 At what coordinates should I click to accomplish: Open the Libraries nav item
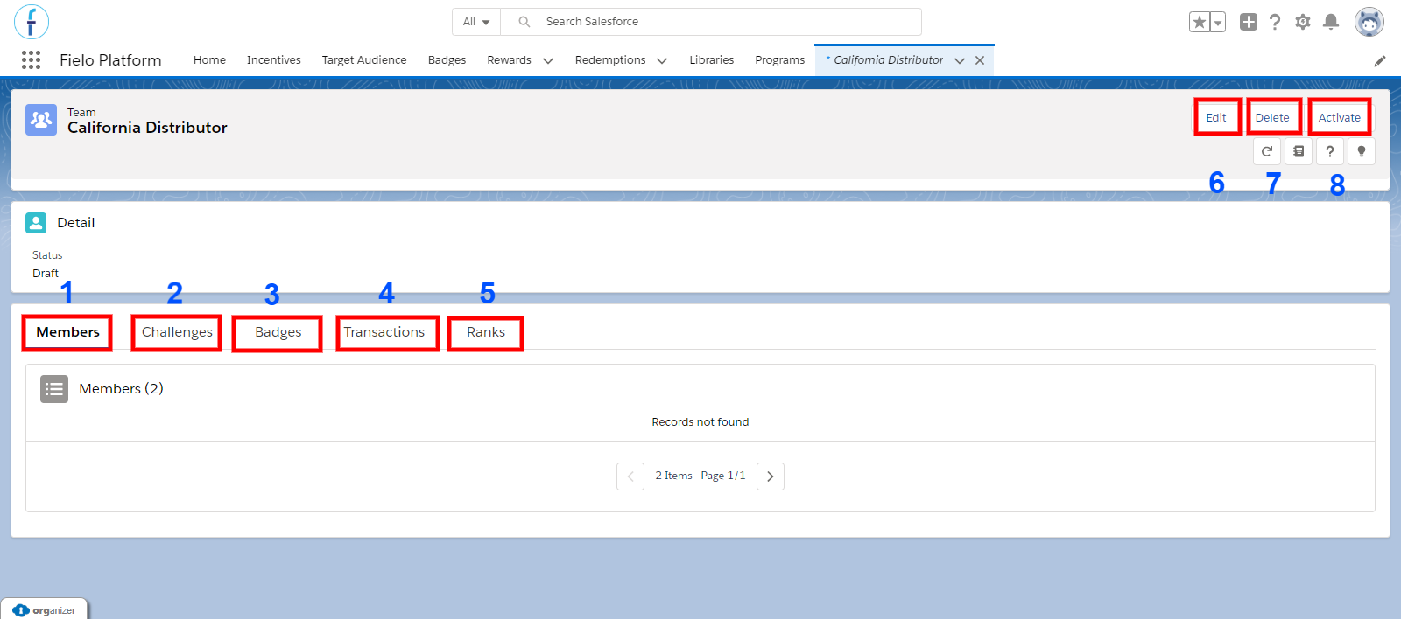click(x=712, y=60)
